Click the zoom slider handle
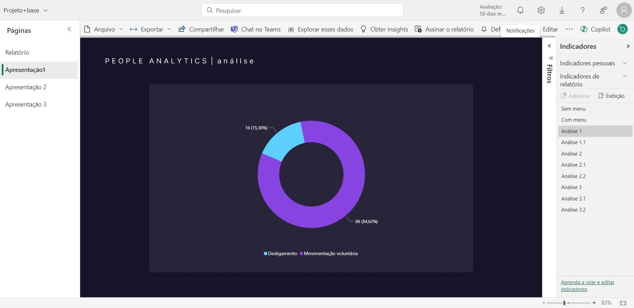634x308 pixels. tap(564, 303)
